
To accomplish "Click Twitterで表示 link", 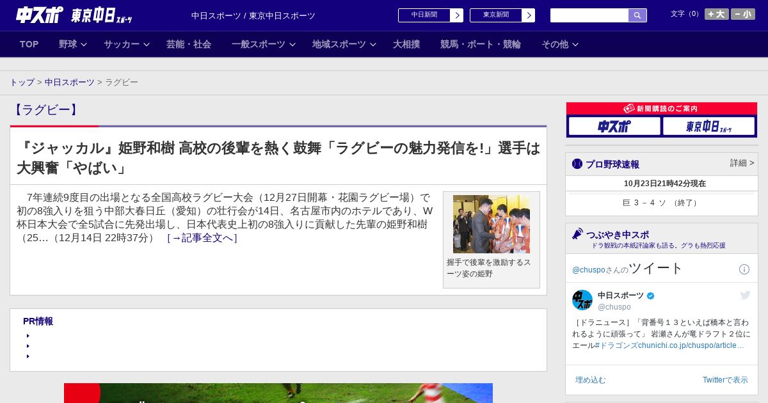I will point(724,380).
